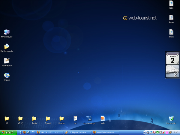Click the 10:37 system clock
This screenshot has height=135, width=180.
click(x=175, y=133)
